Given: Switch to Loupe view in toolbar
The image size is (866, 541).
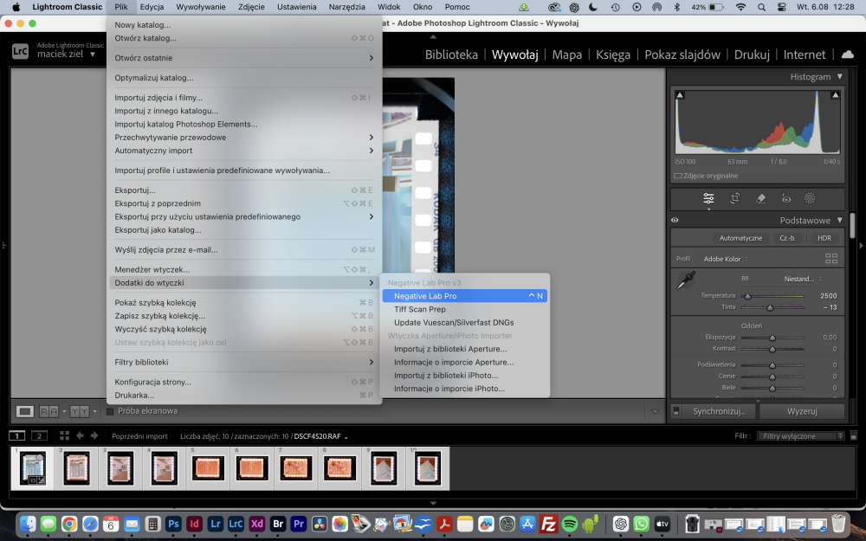Looking at the screenshot, I should tap(24, 411).
